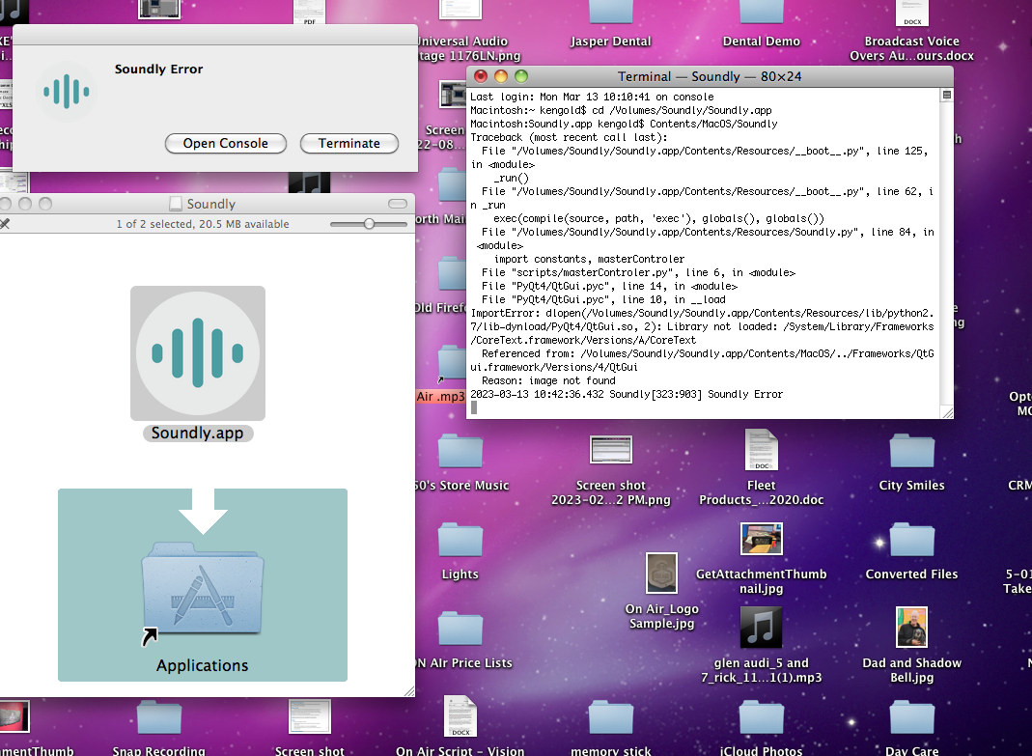Select the glen audi_5 mp3 file

click(761, 628)
